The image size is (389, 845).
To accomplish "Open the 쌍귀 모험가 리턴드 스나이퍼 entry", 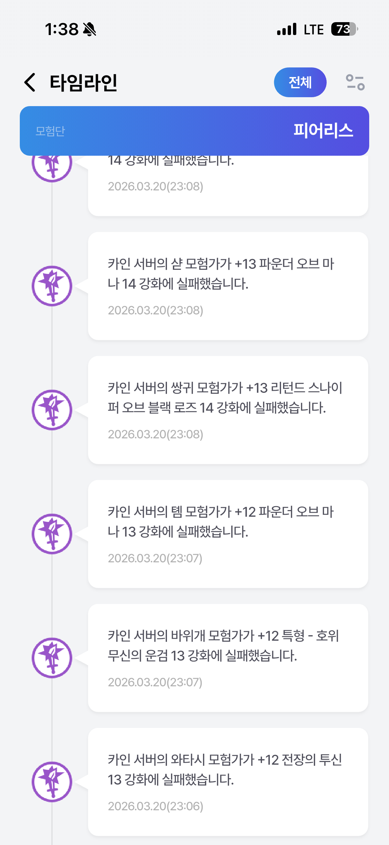I will 228,410.
